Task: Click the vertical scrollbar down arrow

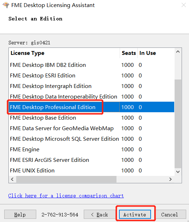Action: pos(178,172)
